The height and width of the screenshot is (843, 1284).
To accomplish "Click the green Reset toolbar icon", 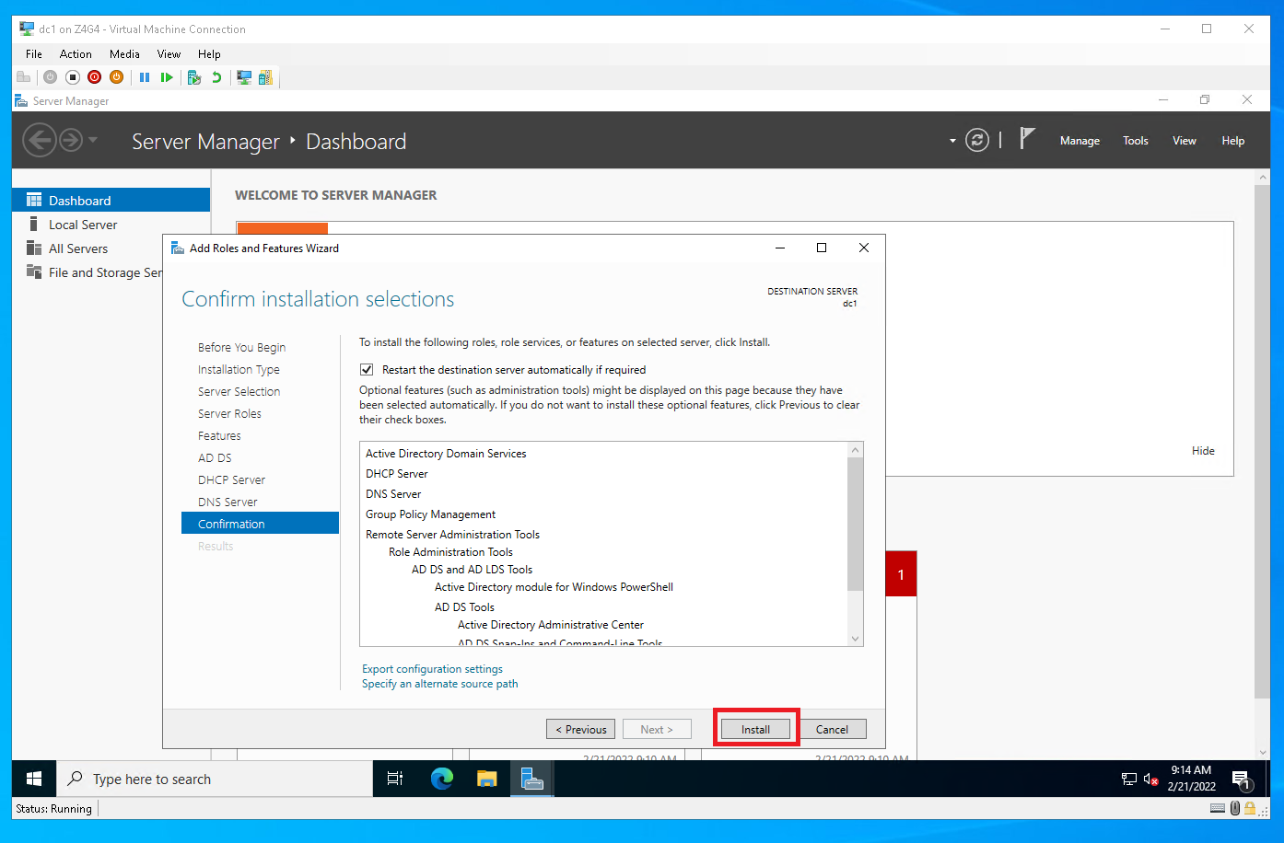I will click(167, 77).
